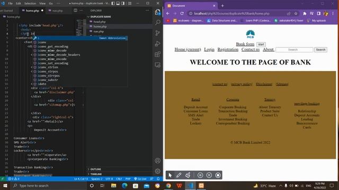Open the Registration link on the bank page

click(228, 50)
